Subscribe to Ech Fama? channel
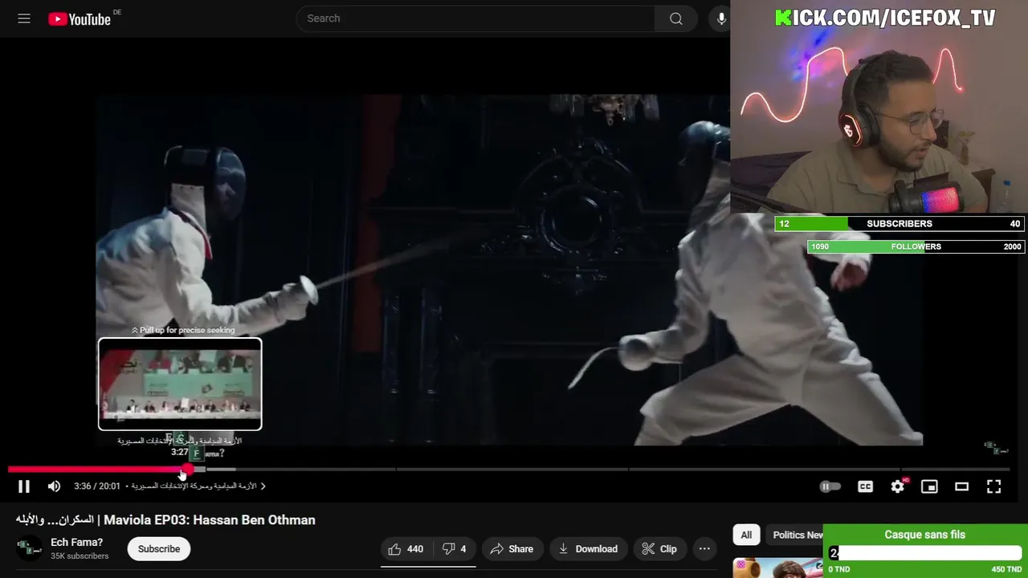 tap(159, 549)
